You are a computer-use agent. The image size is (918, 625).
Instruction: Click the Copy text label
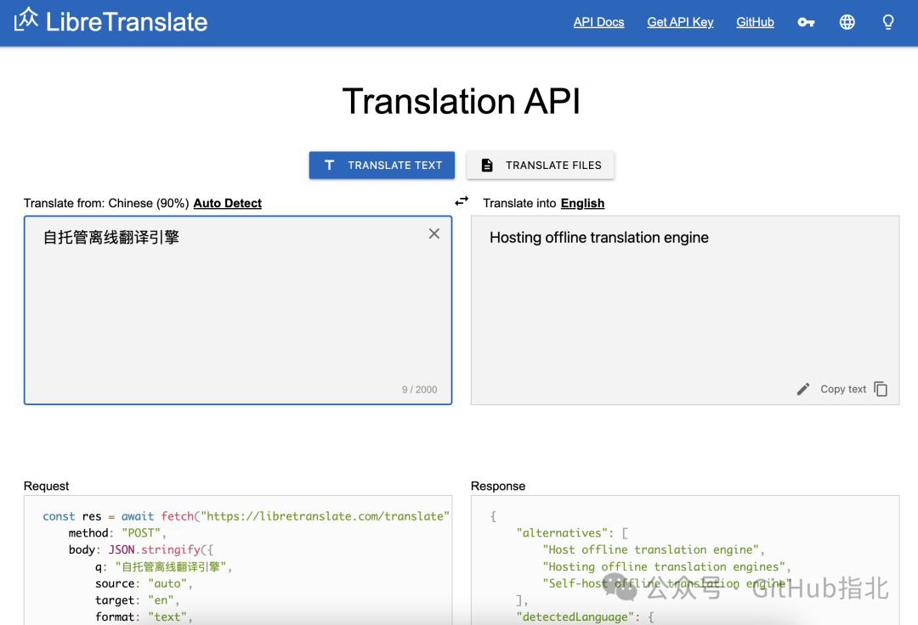coord(842,390)
